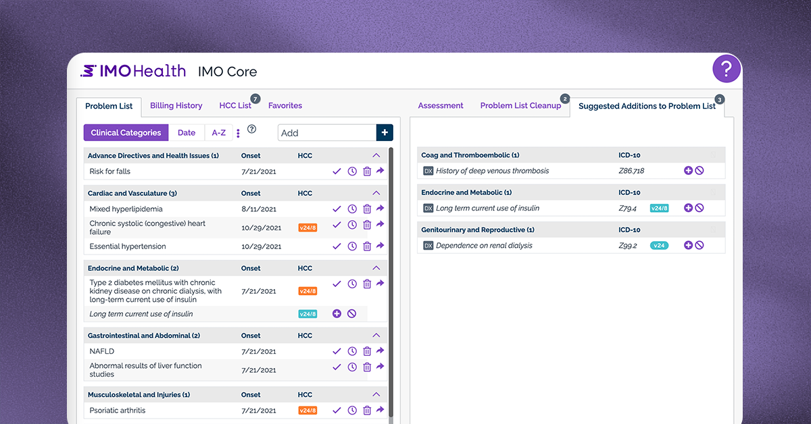Select code Z99.2 text
Image resolution: width=811 pixels, height=424 pixels.
627,246
